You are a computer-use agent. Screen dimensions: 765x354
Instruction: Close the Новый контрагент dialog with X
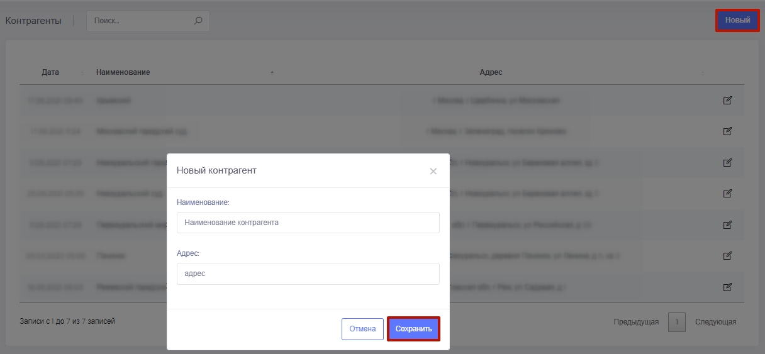433,171
